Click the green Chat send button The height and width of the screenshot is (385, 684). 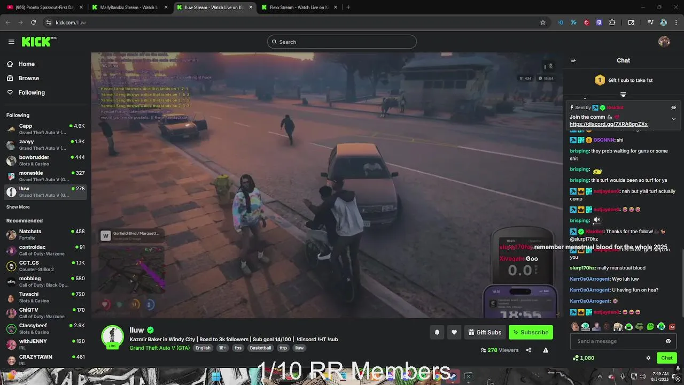667,358
